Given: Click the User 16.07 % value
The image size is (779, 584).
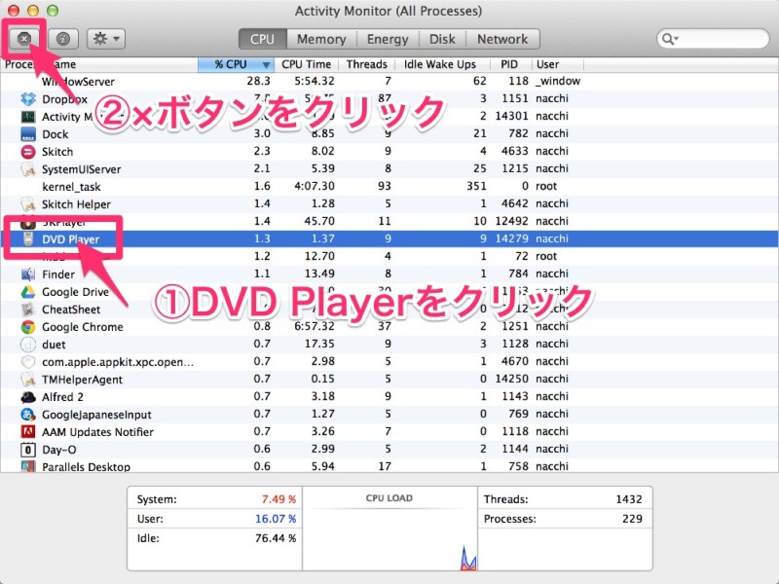Looking at the screenshot, I should click(276, 519).
